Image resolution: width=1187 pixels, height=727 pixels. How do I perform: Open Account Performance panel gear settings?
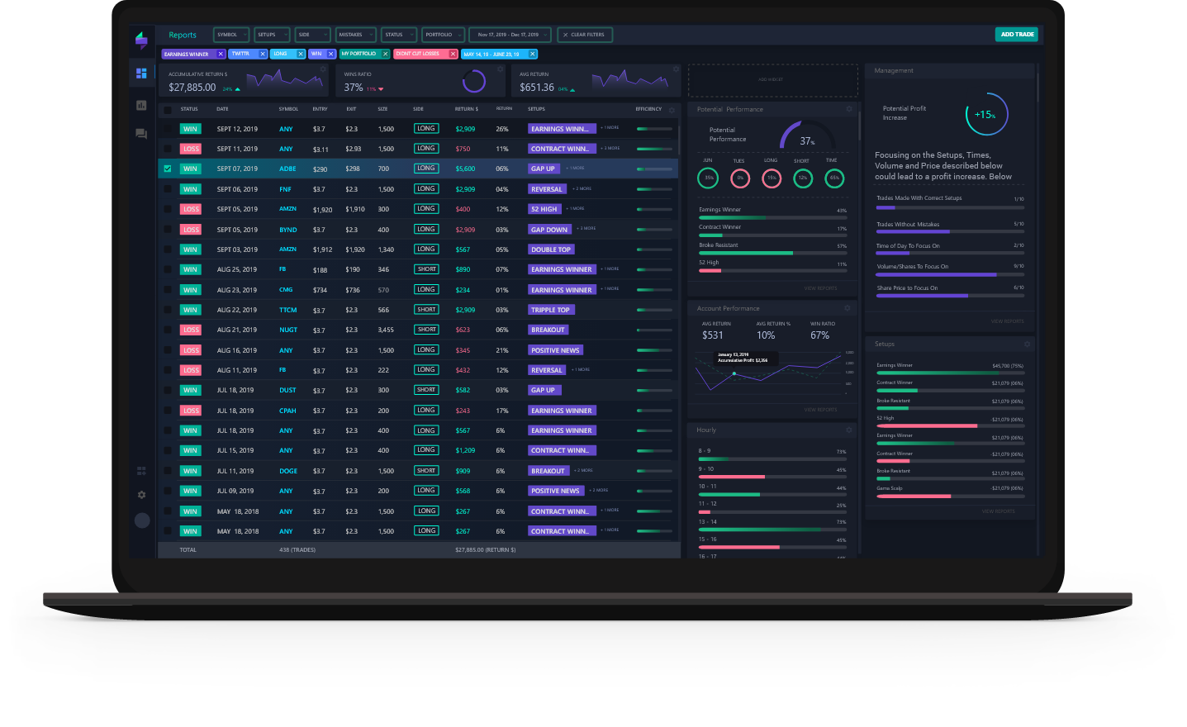click(x=847, y=308)
